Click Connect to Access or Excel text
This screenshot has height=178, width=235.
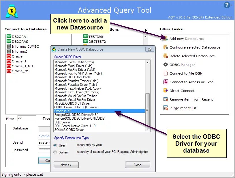pyautogui.click(x=192, y=82)
